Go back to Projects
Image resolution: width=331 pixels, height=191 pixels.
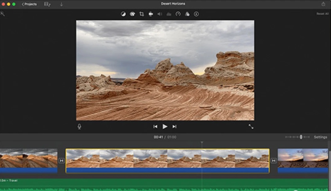click(29, 4)
